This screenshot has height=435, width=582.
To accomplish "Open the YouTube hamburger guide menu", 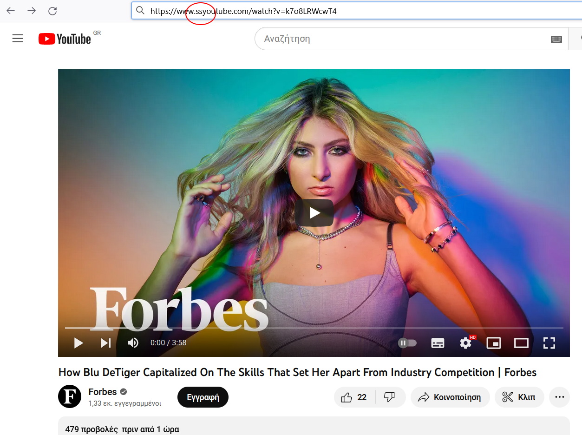I will (x=18, y=39).
